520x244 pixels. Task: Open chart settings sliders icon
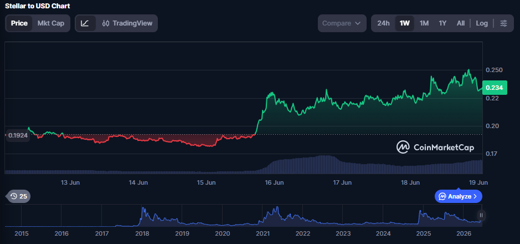(503, 23)
